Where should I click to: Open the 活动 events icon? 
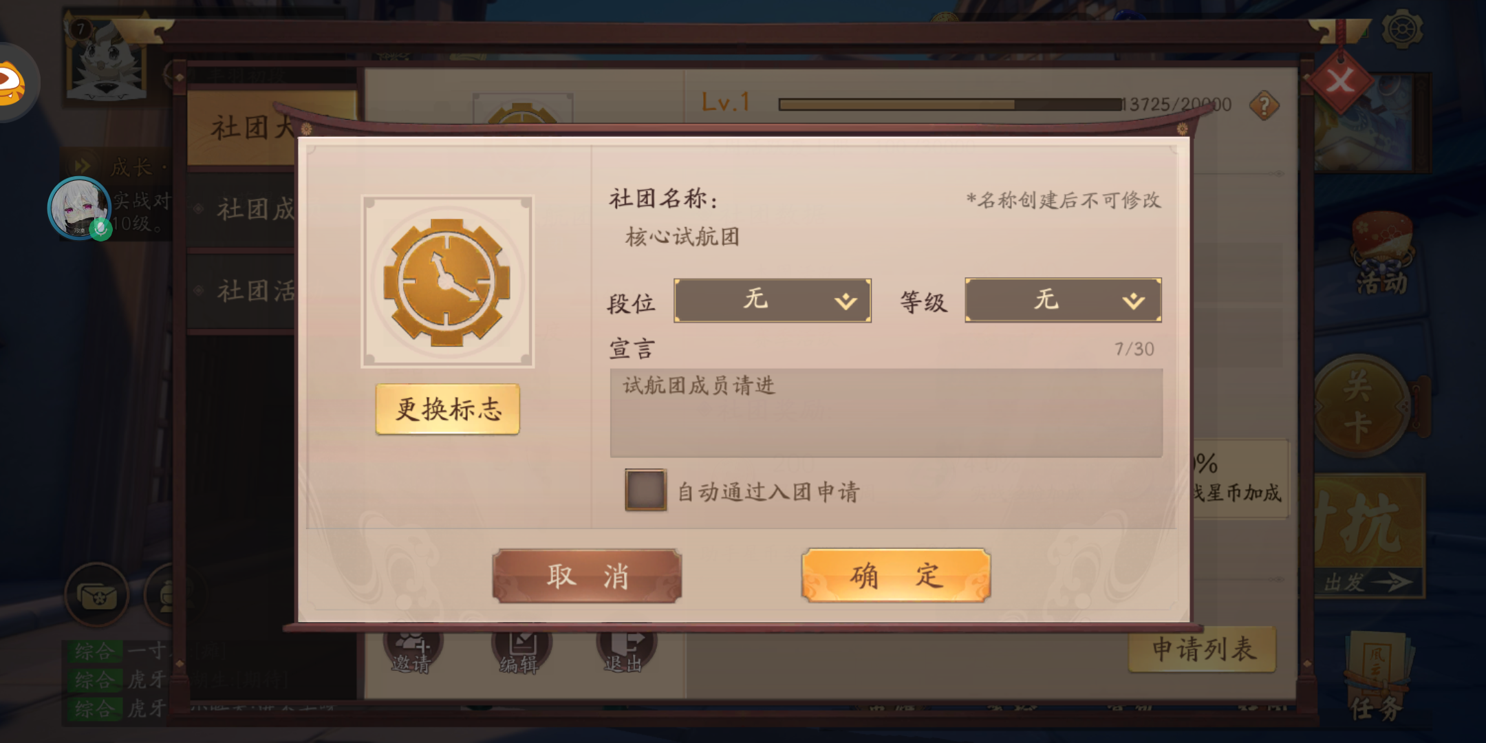click(x=1381, y=253)
